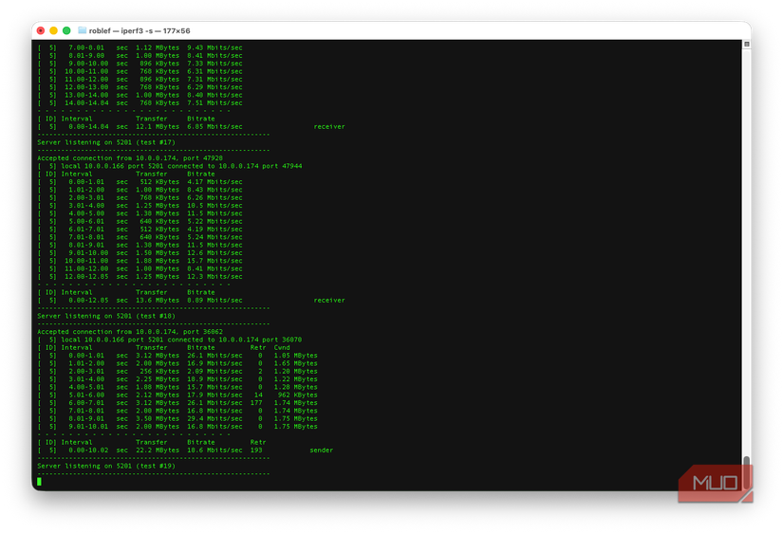Image resolution: width=783 pixels, height=533 pixels.
Task: Click the Cwnd value '962 KBytes'
Action: (298, 395)
